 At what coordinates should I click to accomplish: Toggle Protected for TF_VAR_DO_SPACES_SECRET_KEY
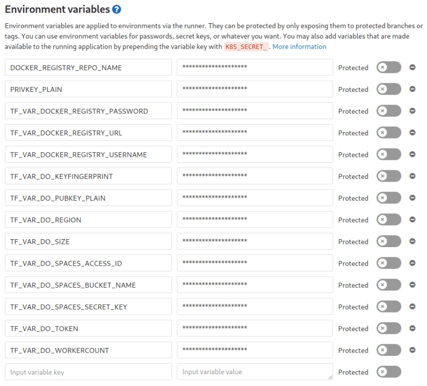coord(388,307)
